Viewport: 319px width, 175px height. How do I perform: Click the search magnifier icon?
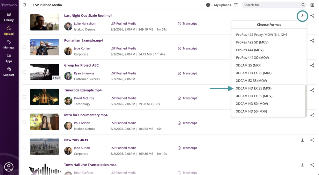[303, 5]
